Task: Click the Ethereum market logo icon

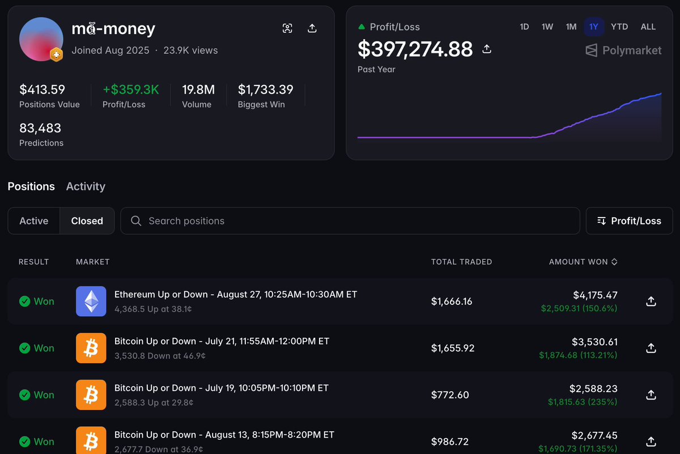Action: (91, 301)
